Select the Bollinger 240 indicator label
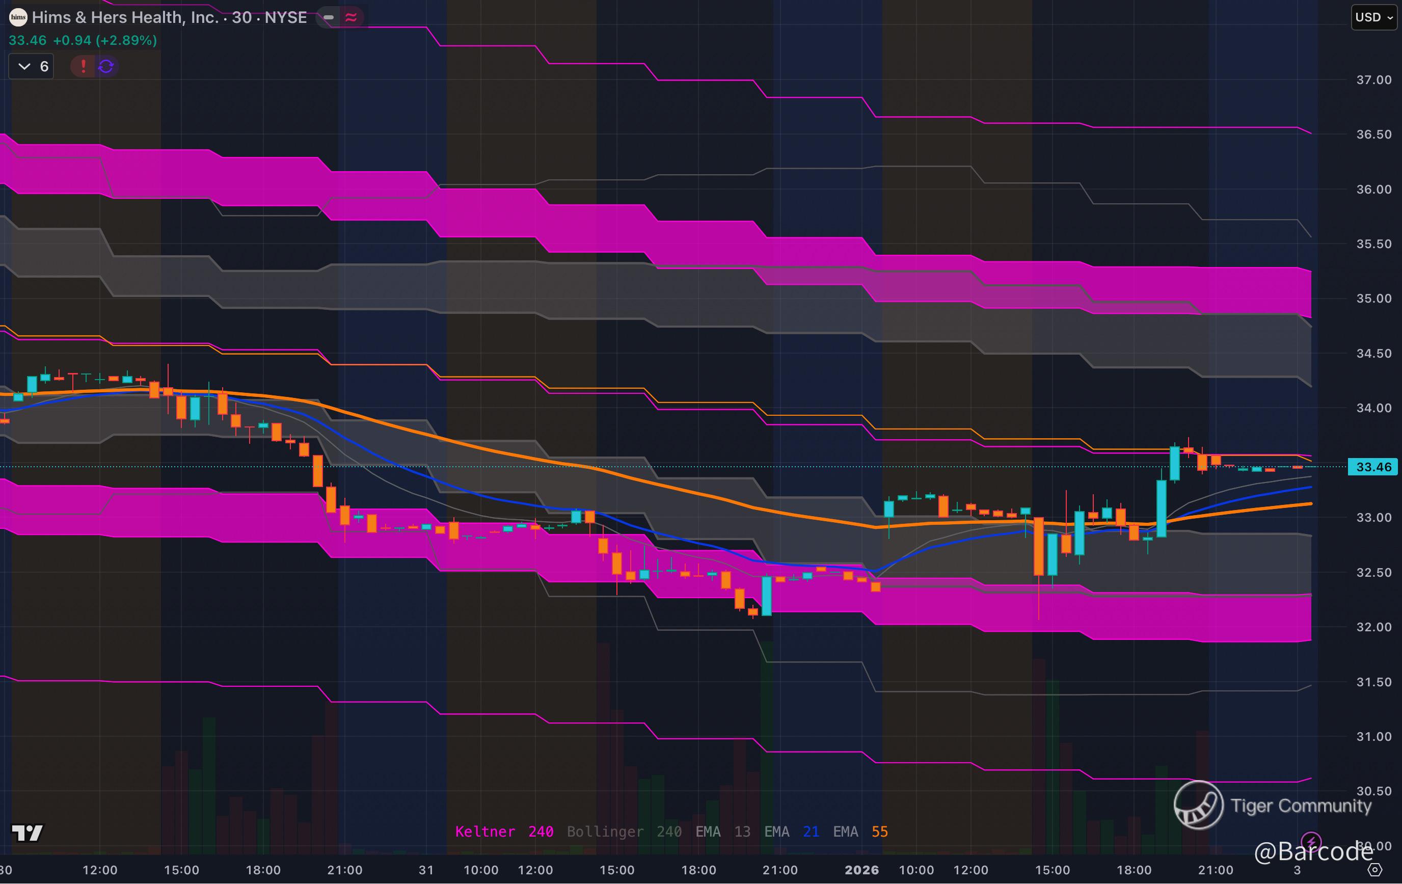Screen dimensions: 1402x884 click(624, 832)
